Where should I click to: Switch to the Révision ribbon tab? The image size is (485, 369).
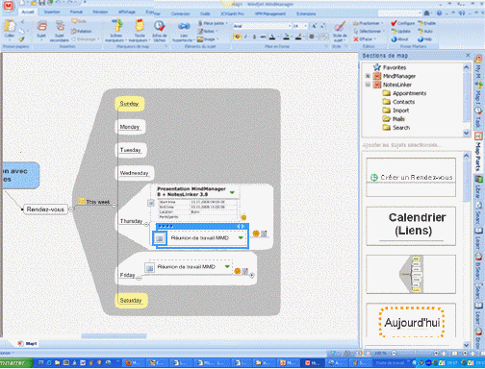100,12
